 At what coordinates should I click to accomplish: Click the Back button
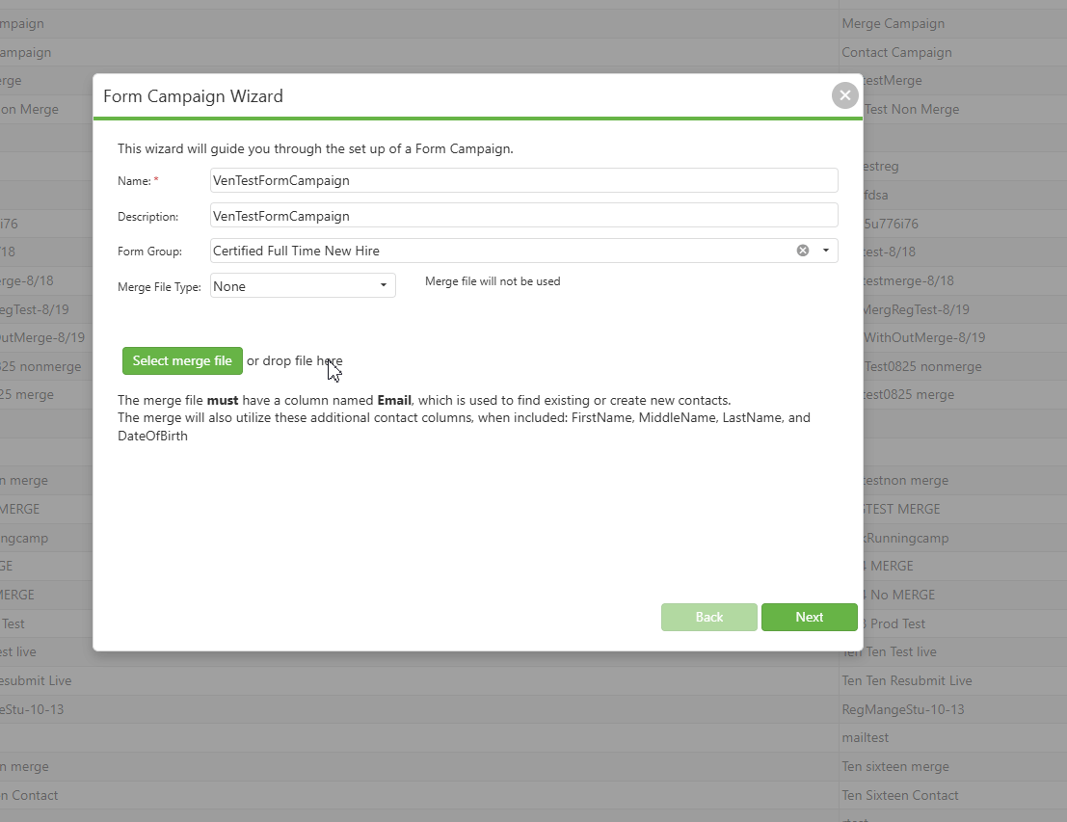[709, 617]
